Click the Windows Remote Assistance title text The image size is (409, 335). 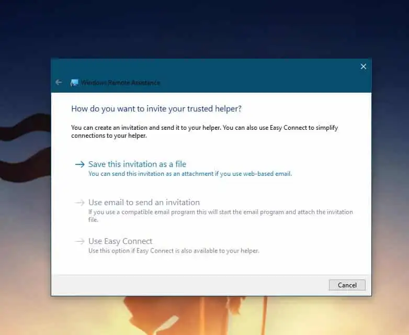click(x=120, y=83)
